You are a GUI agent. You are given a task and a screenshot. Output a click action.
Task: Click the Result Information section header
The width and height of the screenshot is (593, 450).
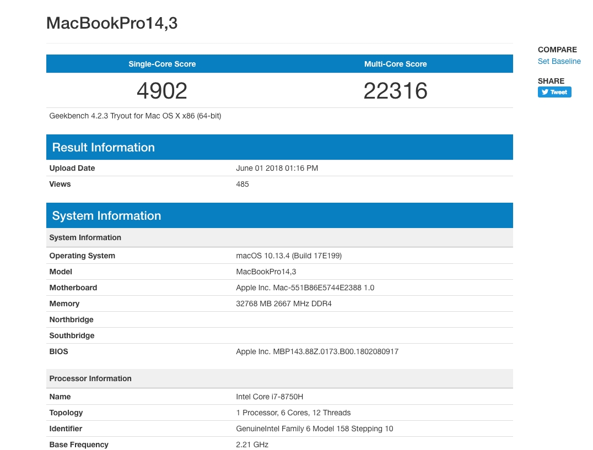[279, 147]
